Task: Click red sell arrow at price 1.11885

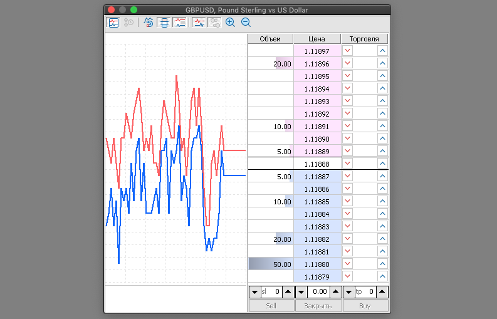Action: point(347,201)
